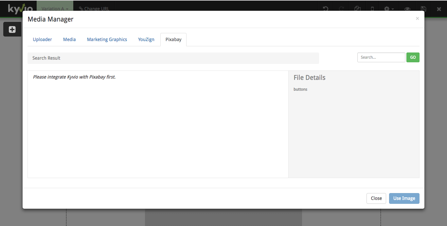
Task: Click the green GO button
Action: [413, 57]
